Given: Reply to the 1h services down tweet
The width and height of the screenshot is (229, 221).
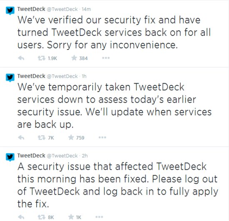Looking at the screenshot, I should (x=21, y=137).
